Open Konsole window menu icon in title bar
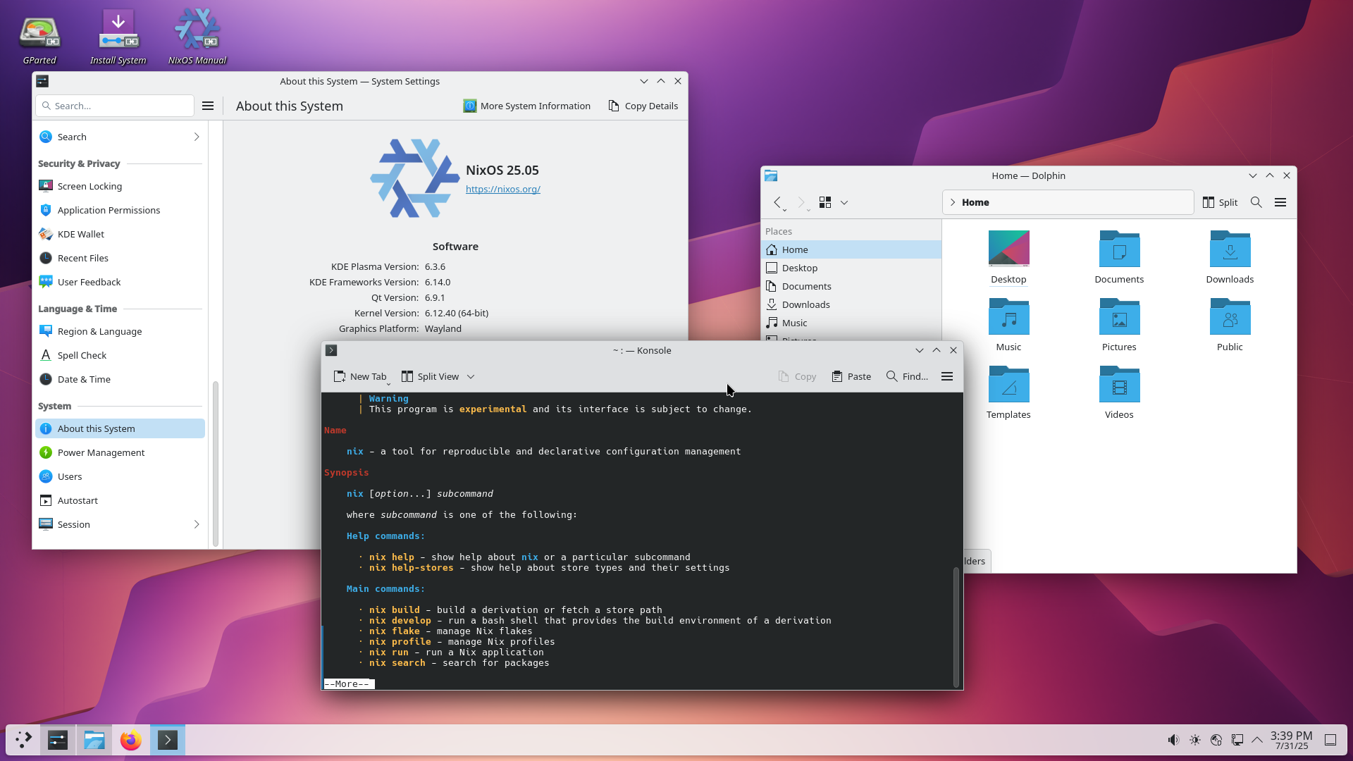The height and width of the screenshot is (761, 1353). coord(331,350)
